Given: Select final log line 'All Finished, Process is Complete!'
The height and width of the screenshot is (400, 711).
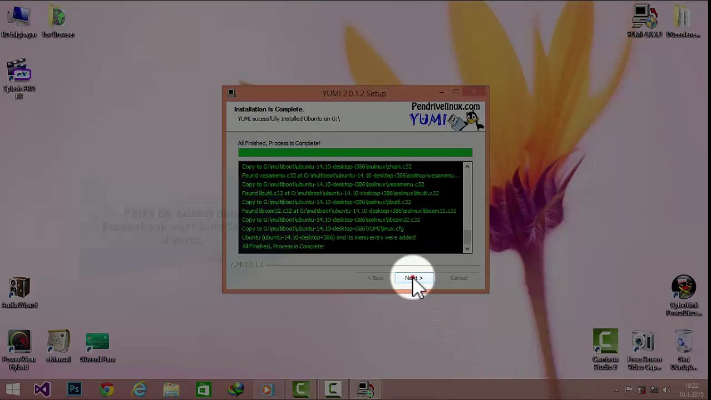Looking at the screenshot, I should [x=283, y=247].
